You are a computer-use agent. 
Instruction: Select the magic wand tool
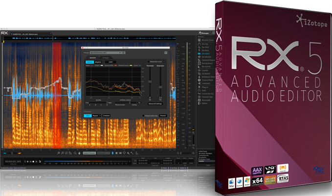132,153
